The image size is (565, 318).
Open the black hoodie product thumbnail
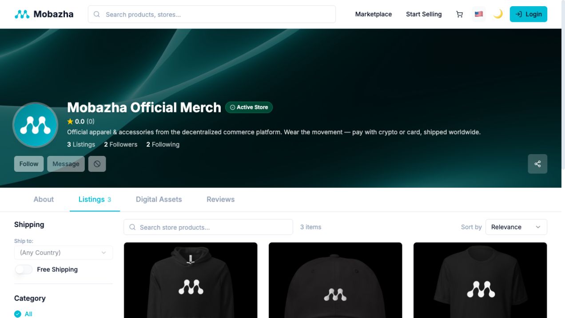click(191, 280)
